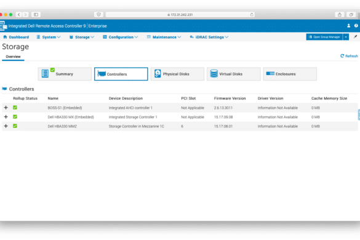Viewport: 360px width, 240px height.
Task: Expand the Dell HBA330 MX row
Action: click(6, 117)
